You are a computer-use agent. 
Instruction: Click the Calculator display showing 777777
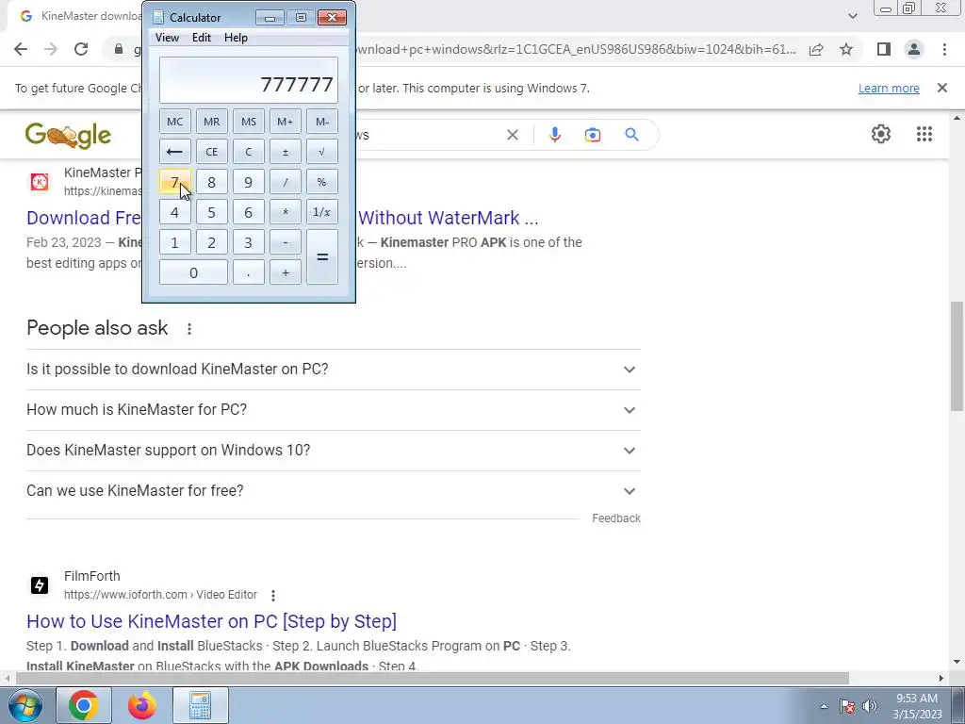(x=249, y=81)
